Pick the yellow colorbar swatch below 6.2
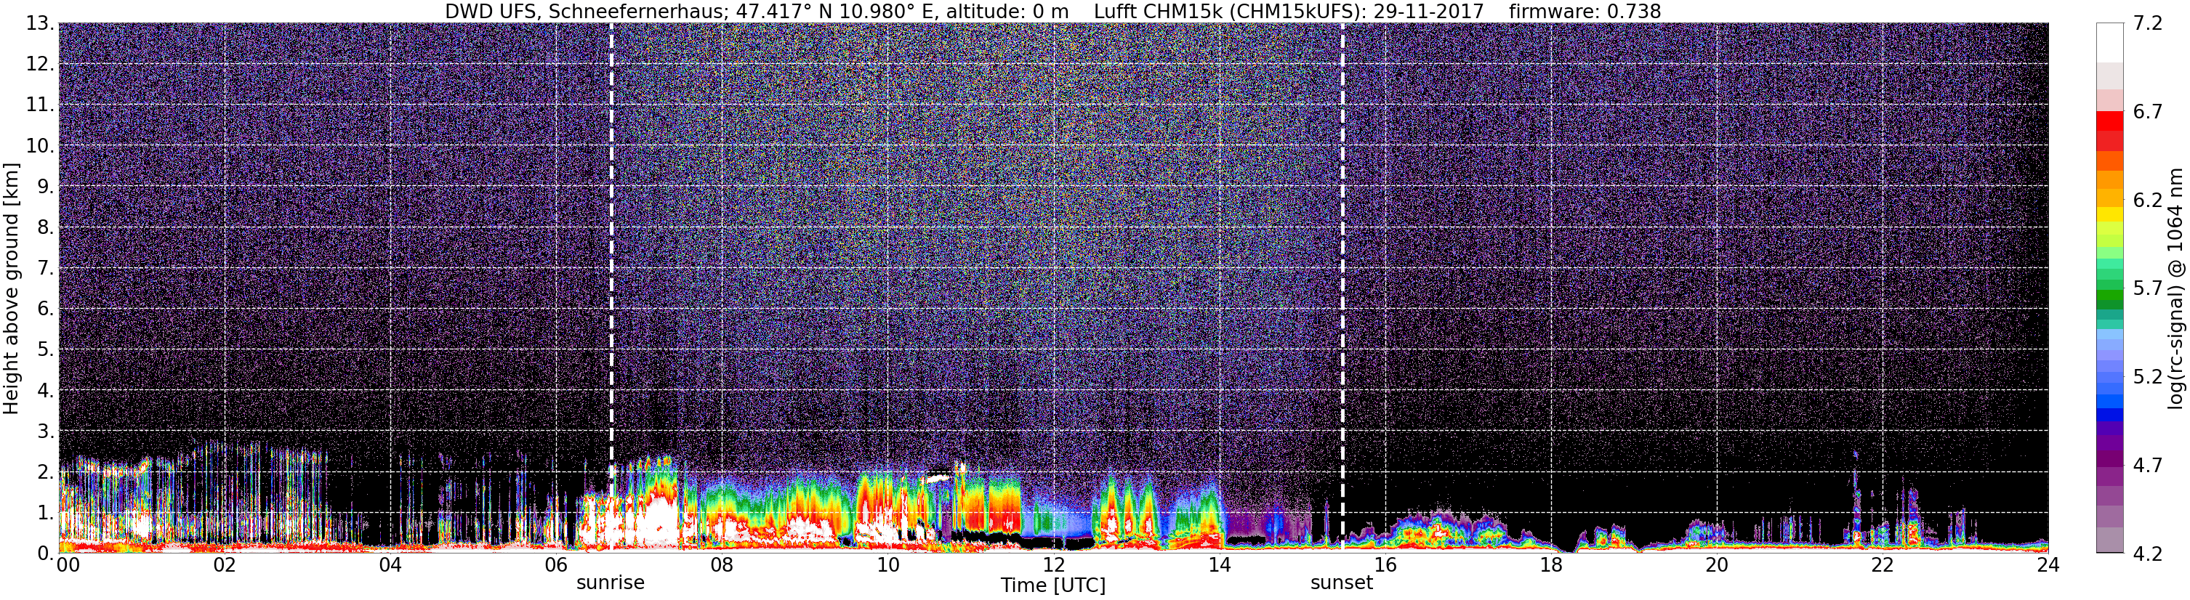The height and width of the screenshot is (600, 2190). tap(2110, 214)
